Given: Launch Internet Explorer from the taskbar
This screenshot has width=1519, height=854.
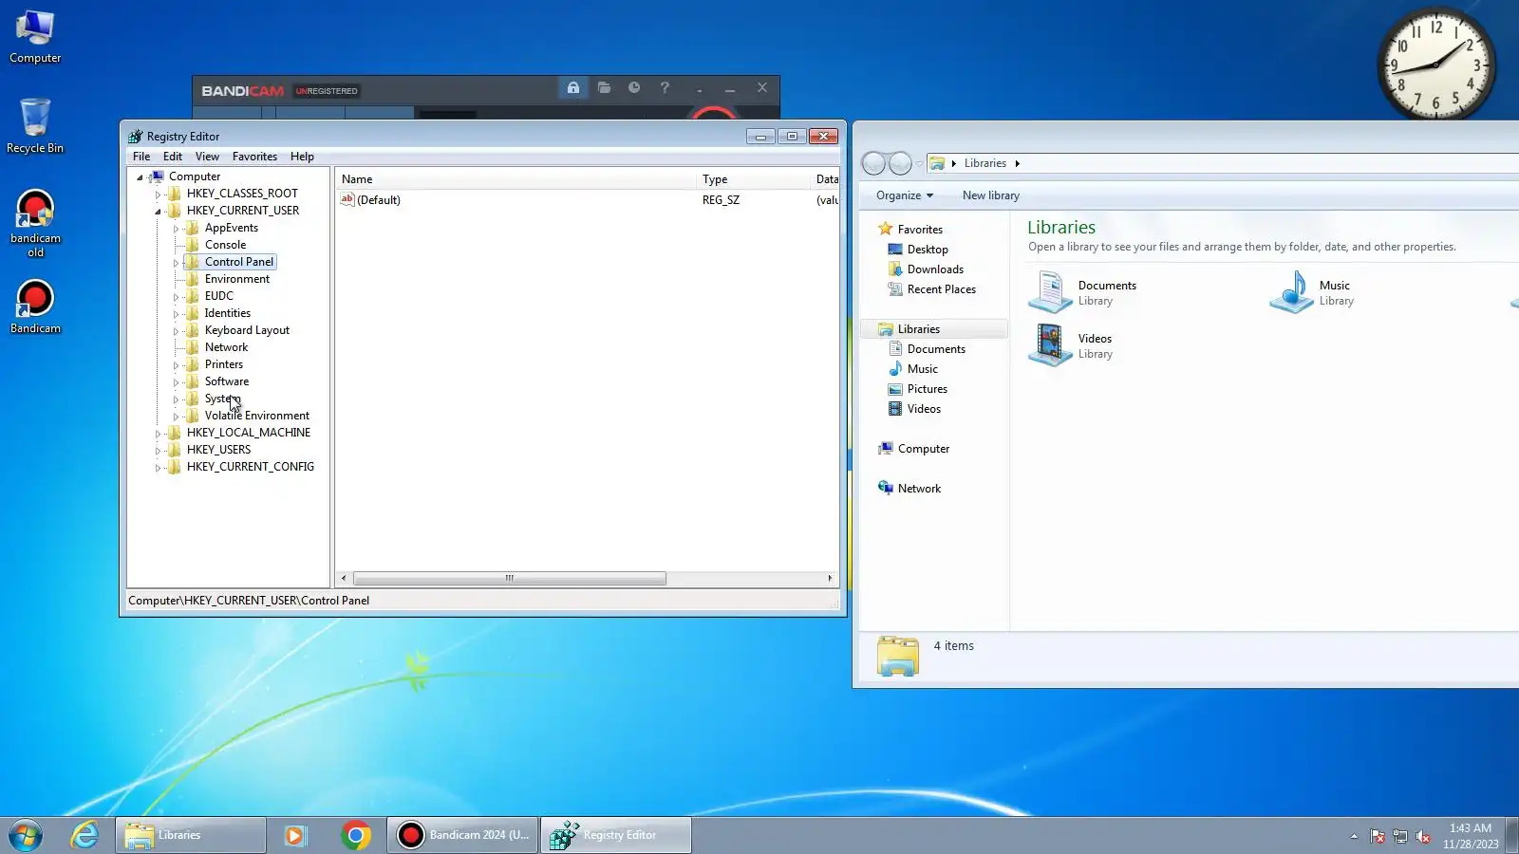Looking at the screenshot, I should [x=84, y=835].
